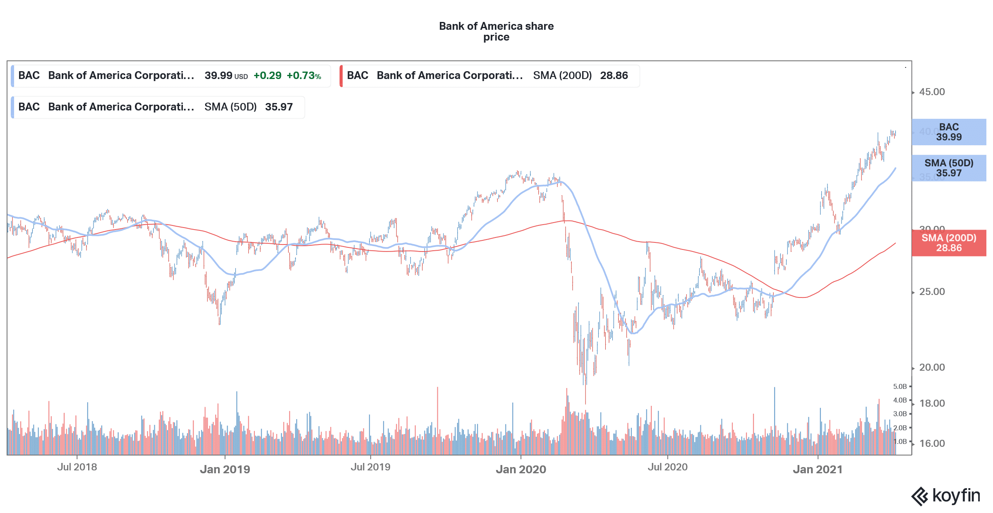Click the blue SMA 50D legend color bar
This screenshot has height=513, width=993.
(x=12, y=107)
